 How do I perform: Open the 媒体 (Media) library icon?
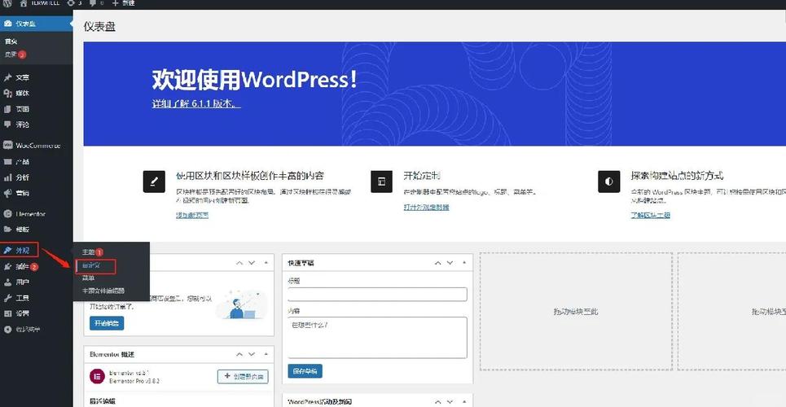(8, 93)
